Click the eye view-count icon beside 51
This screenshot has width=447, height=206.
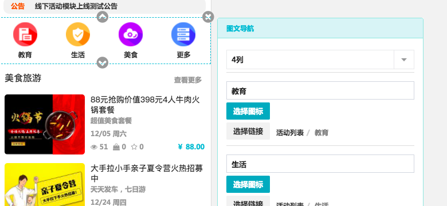click(94, 147)
